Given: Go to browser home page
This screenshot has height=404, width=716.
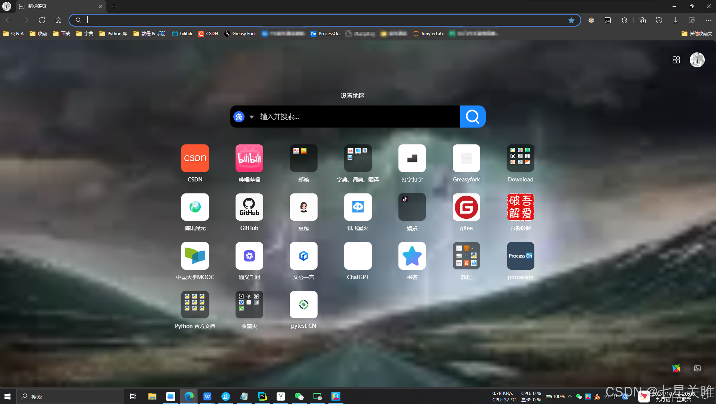Looking at the screenshot, I should 58,20.
